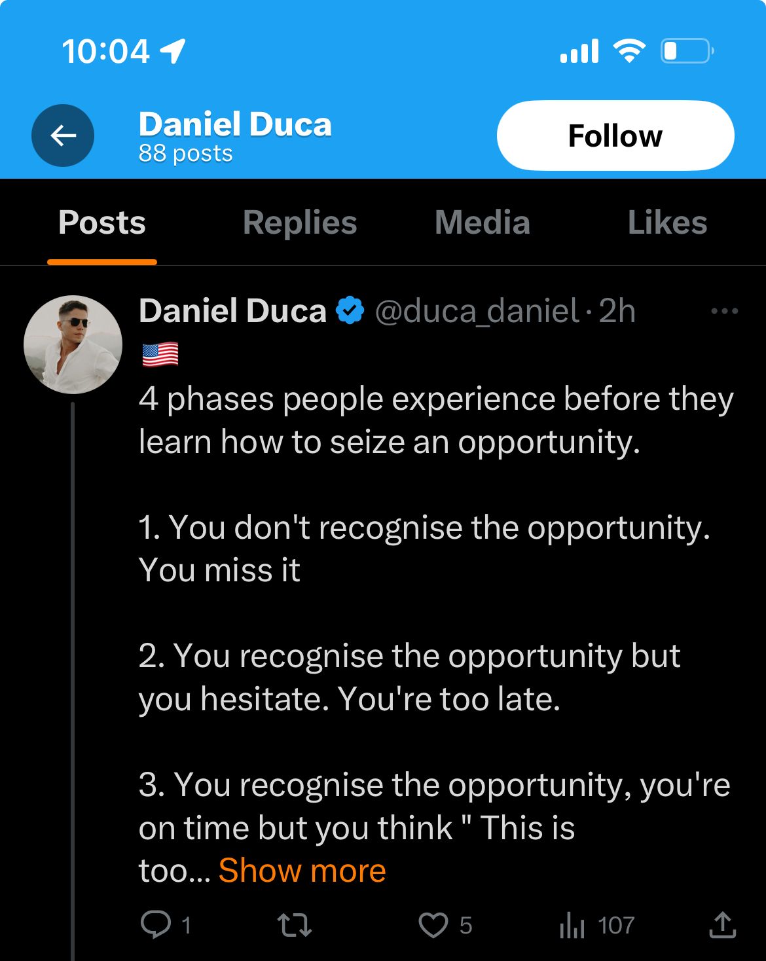Switch to the Media tab

(x=483, y=223)
